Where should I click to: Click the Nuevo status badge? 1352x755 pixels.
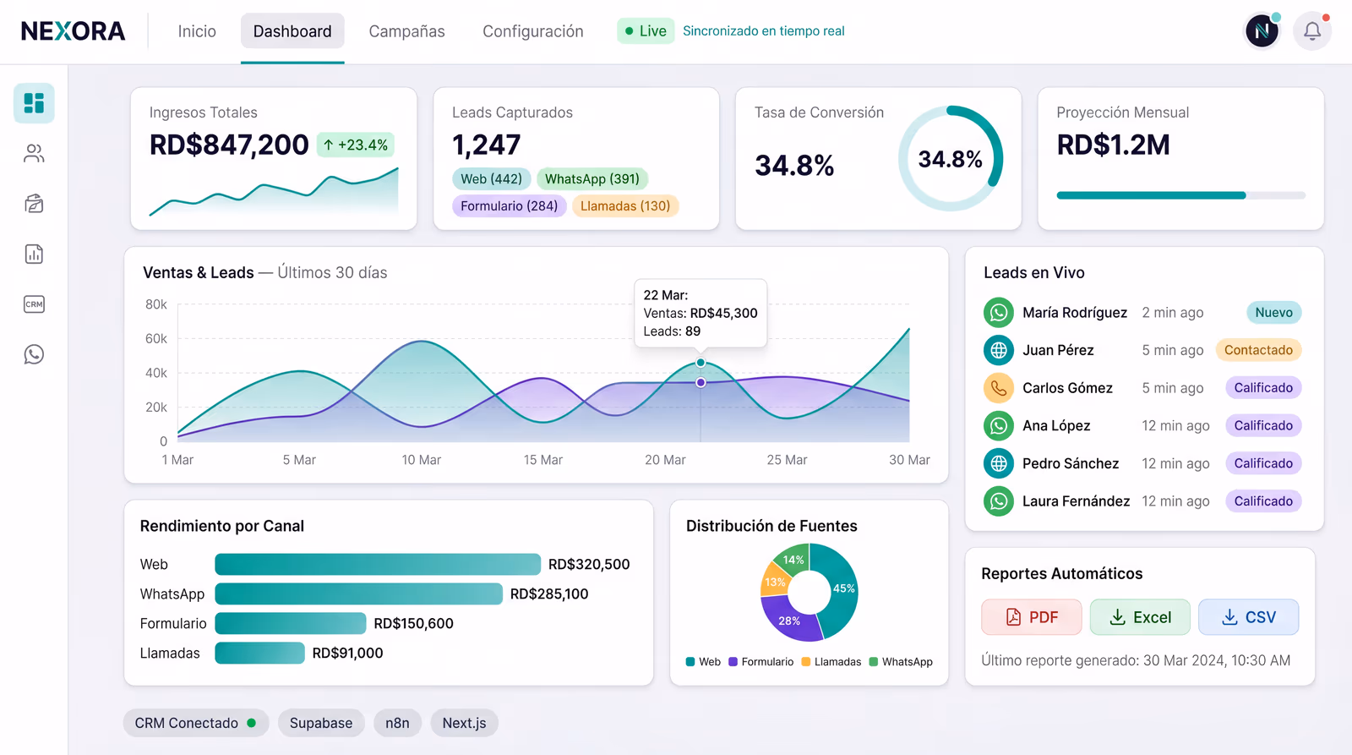pyautogui.click(x=1274, y=313)
